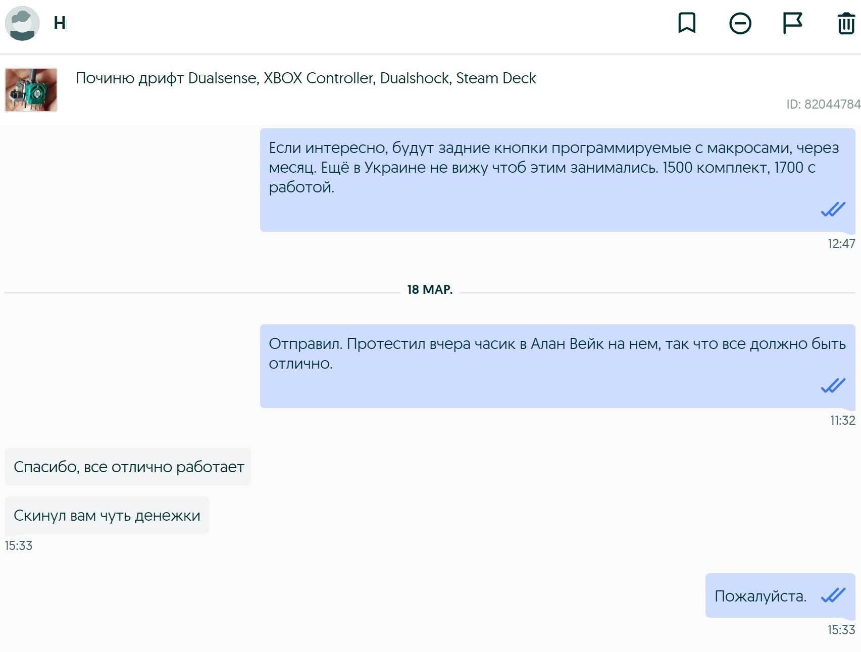Viewport: 861px width, 652px height.
Task: Open the joystick ad thumbnail image
Action: point(31,90)
